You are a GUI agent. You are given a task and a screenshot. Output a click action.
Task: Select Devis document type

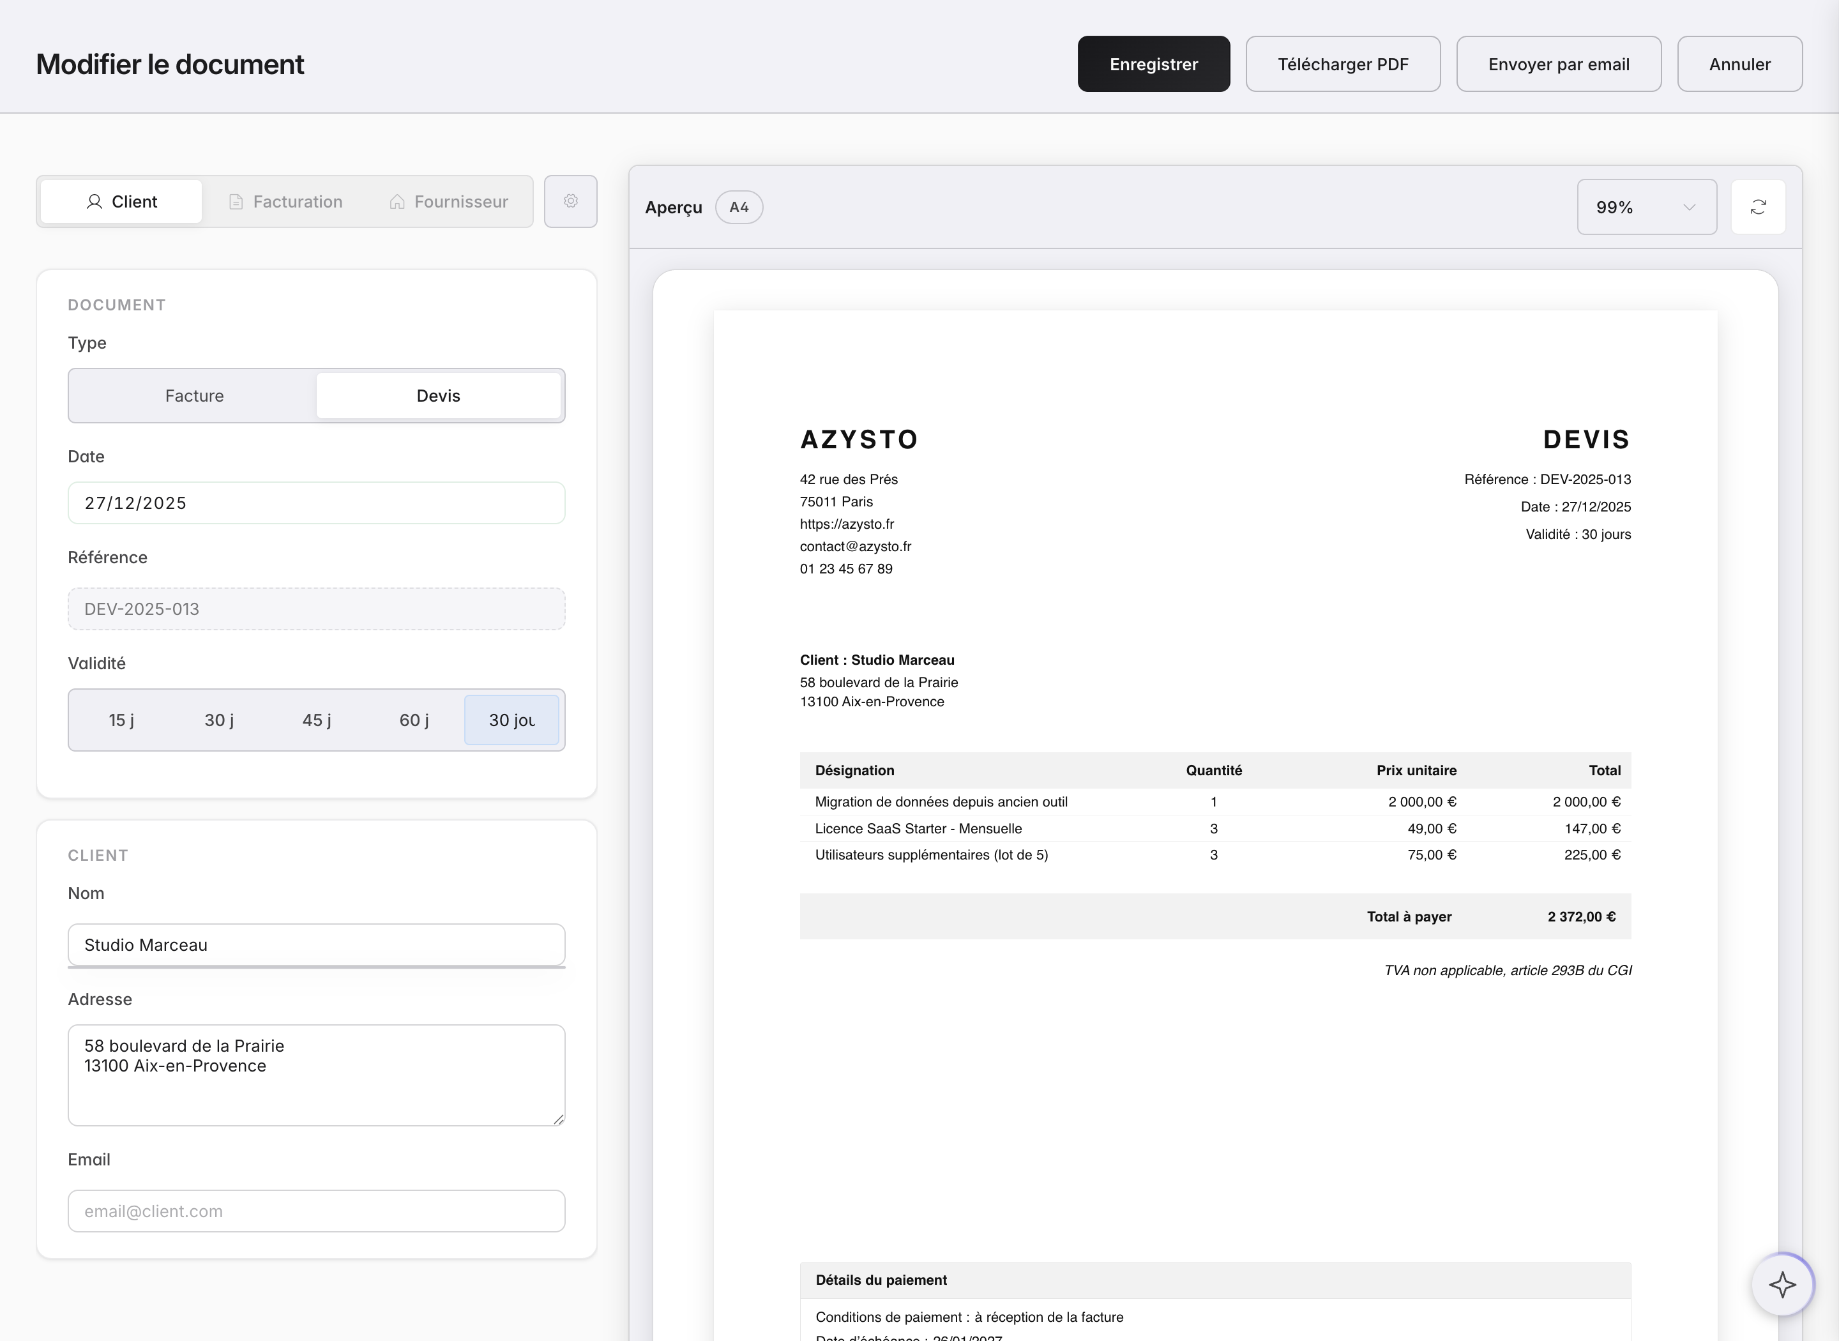(438, 395)
